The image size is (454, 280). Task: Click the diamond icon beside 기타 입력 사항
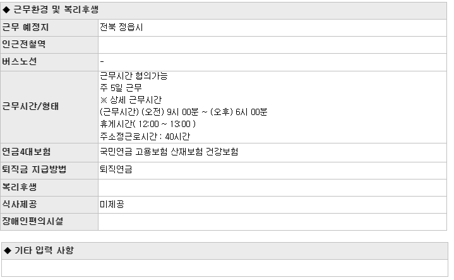[8, 250]
